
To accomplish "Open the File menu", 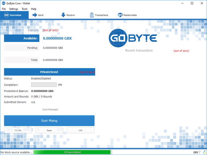I will click(4, 9).
